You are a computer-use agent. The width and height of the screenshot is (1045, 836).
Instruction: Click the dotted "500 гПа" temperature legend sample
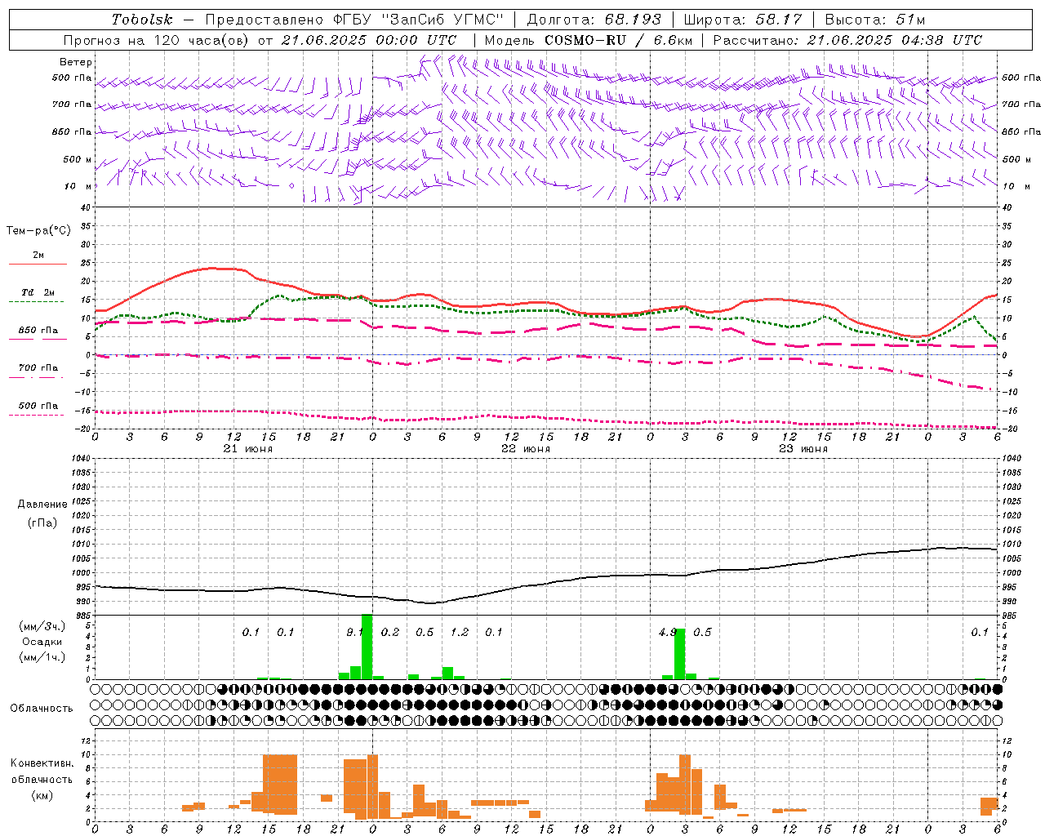tap(38, 415)
